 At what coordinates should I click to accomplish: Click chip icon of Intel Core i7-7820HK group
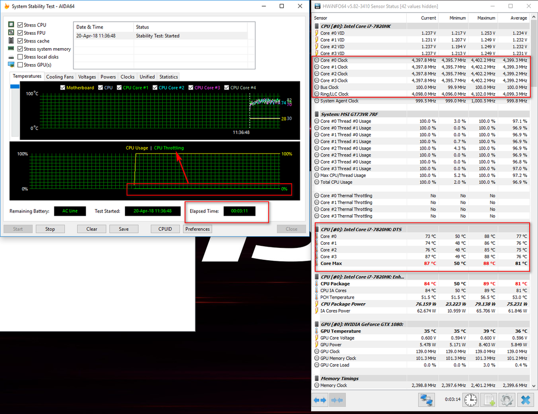tap(317, 26)
